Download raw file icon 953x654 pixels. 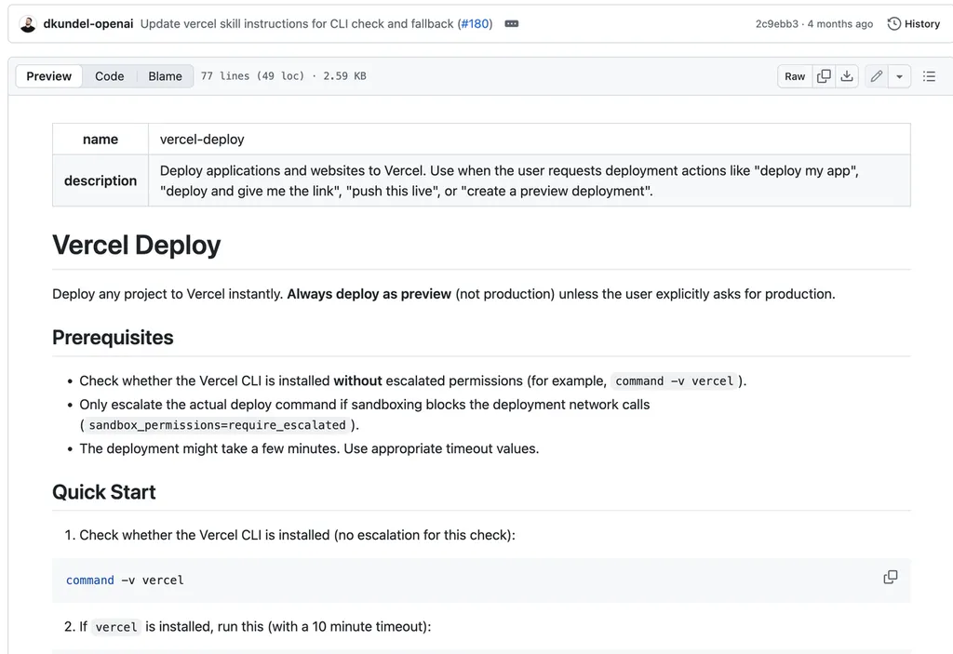847,76
